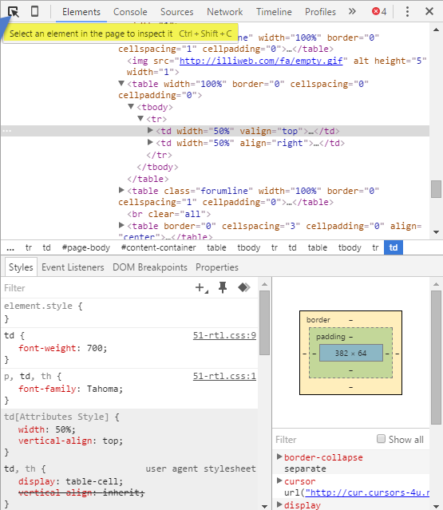Image resolution: width=443 pixels, height=510 pixels.
Task: Click the leading ellipsis in breadcrumbs
Action: coord(10,248)
